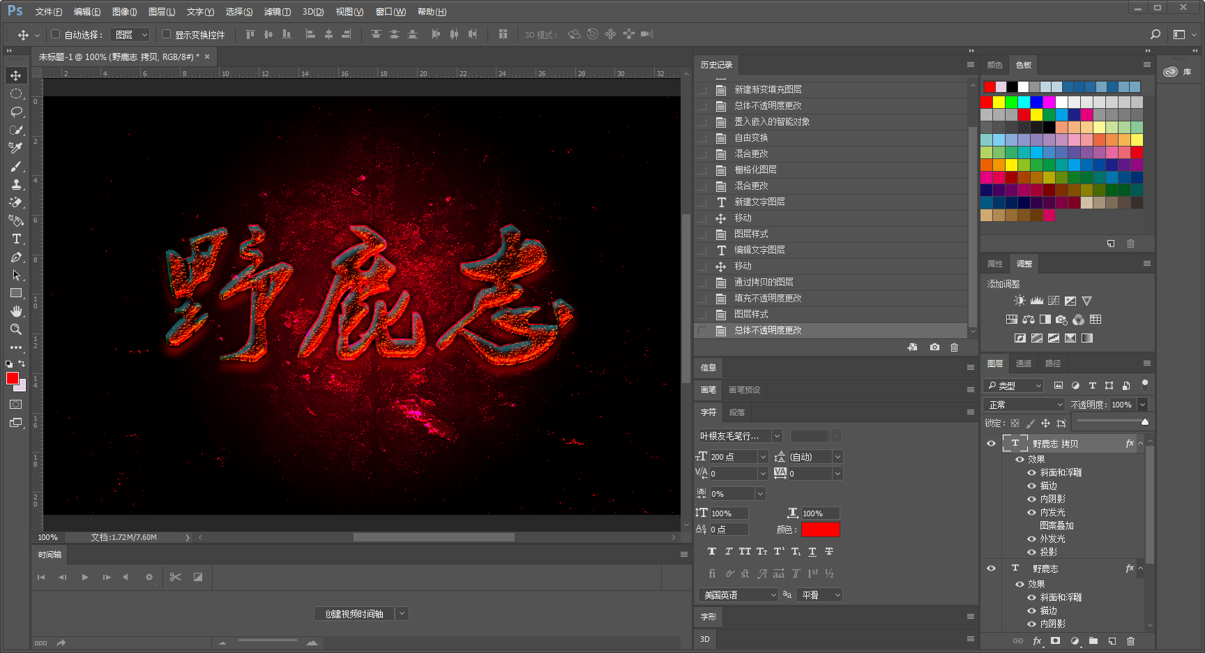Select the 新建文字图层 history state
This screenshot has width=1205, height=653.
[831, 202]
